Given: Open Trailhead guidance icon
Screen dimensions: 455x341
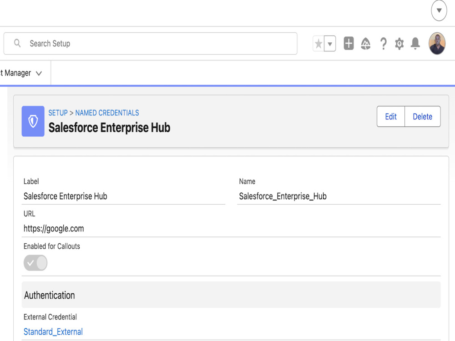Looking at the screenshot, I should (x=366, y=44).
